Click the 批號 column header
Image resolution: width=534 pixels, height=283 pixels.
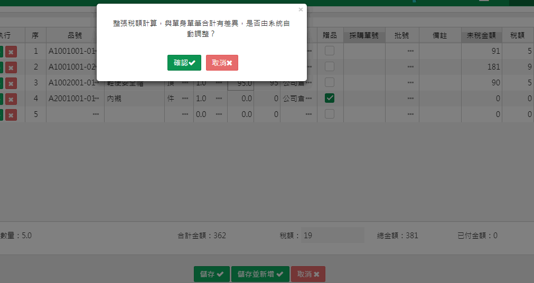coord(401,35)
